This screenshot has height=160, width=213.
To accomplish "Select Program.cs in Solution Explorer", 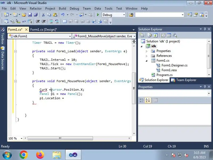I will pyautogui.click(x=164, y=75).
